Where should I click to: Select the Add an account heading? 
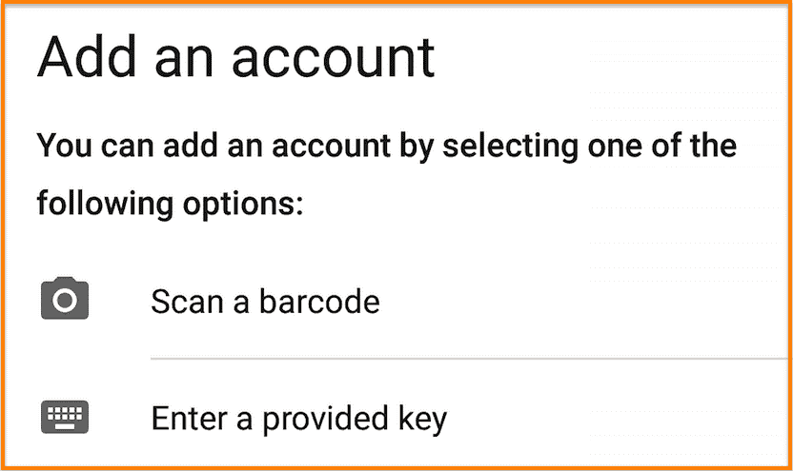pos(236,57)
